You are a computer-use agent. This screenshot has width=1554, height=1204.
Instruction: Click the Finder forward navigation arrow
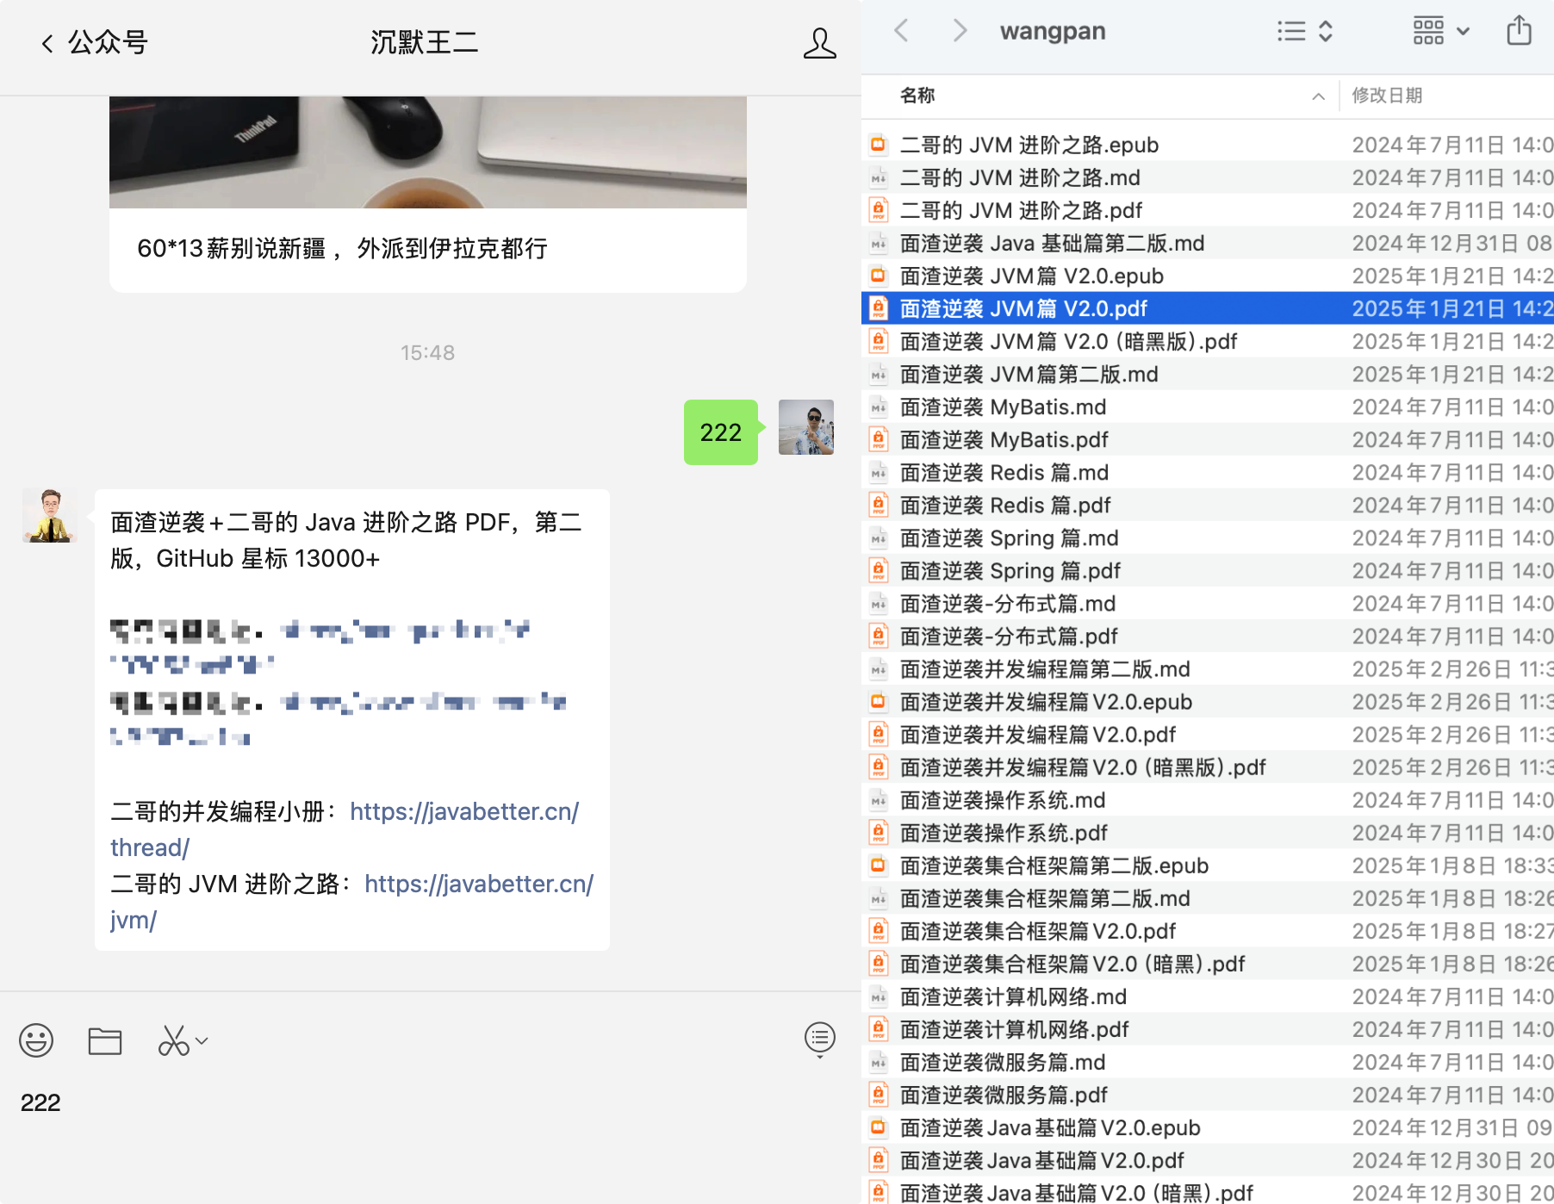(x=959, y=30)
